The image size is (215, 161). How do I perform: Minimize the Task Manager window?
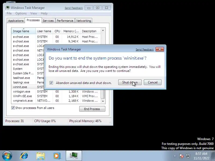click(x=89, y=8)
